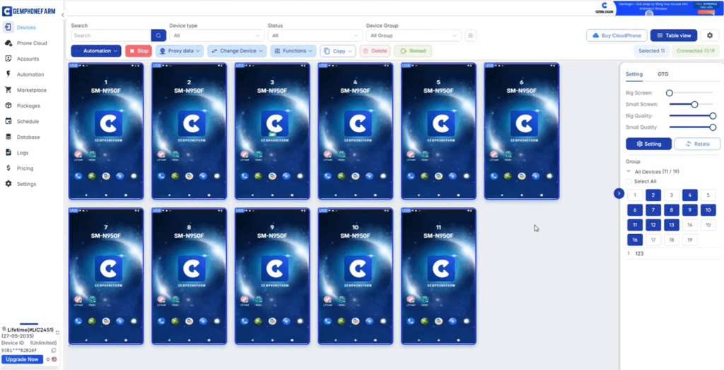Image resolution: width=724 pixels, height=370 pixels.
Task: Select phone screen number 1
Action: point(106,131)
